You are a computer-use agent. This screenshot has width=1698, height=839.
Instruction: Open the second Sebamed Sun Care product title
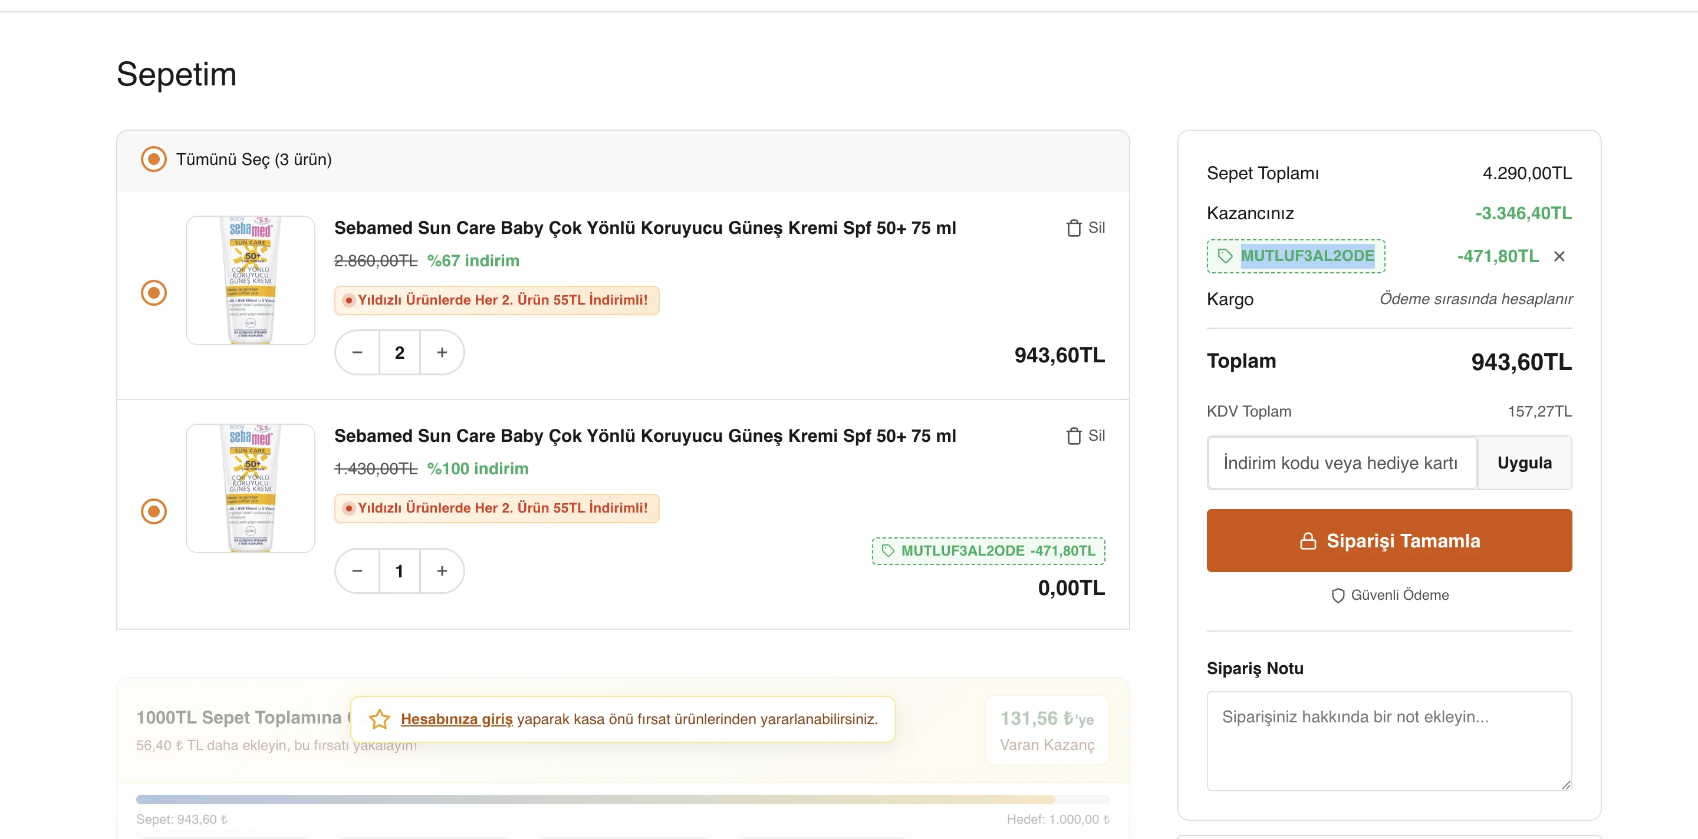click(644, 436)
